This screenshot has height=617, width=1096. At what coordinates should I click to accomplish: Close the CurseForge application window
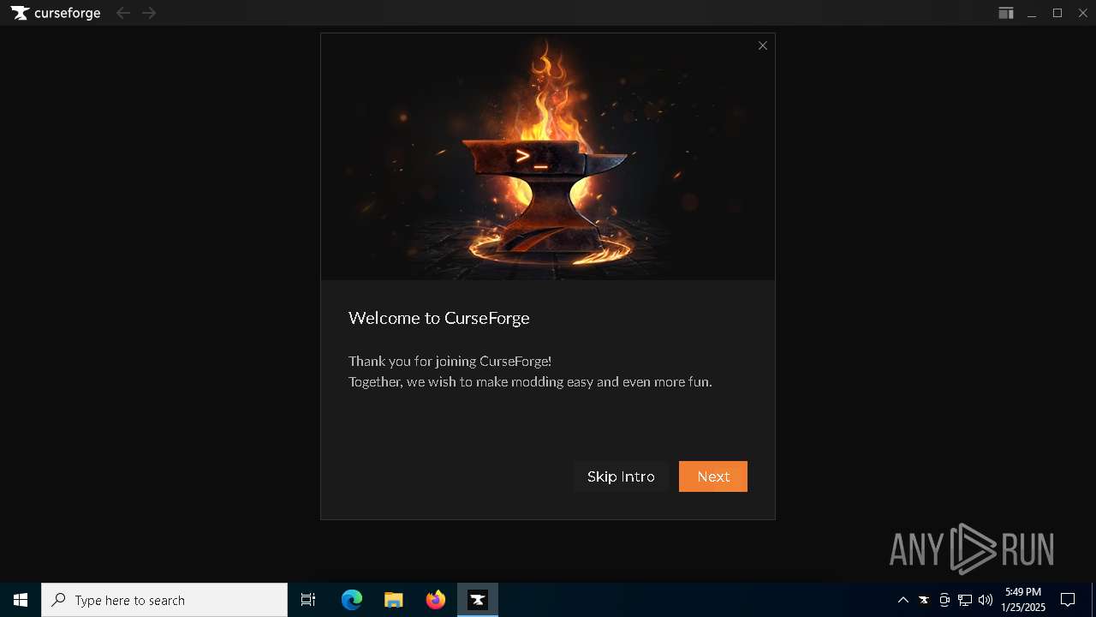click(x=1082, y=13)
